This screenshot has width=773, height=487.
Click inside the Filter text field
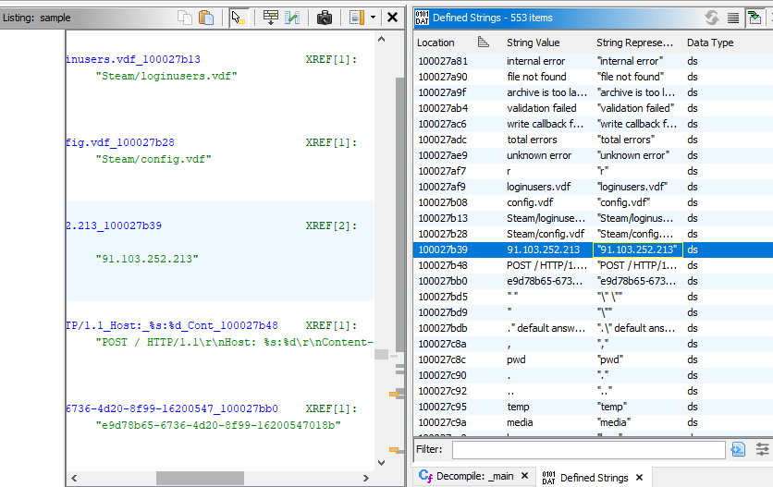pyautogui.click(x=587, y=450)
